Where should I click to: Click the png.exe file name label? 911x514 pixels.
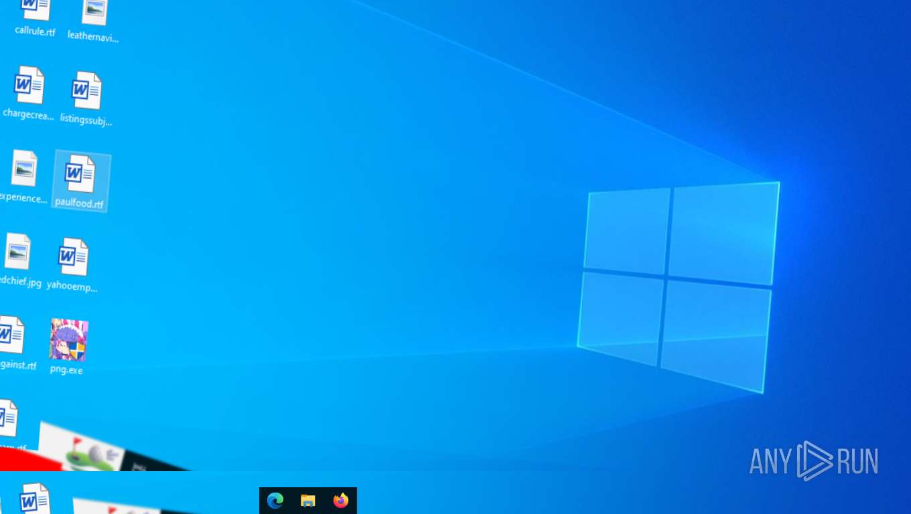click(66, 369)
